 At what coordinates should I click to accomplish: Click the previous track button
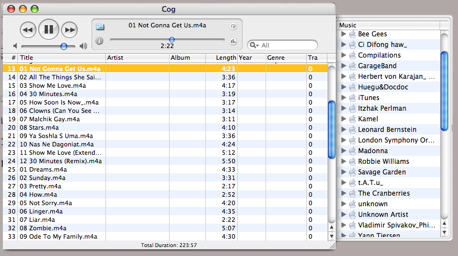point(28,30)
